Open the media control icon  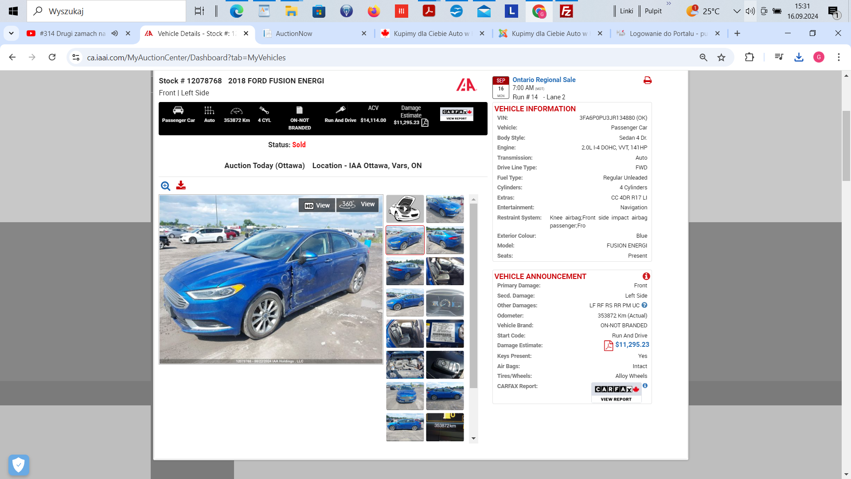point(779,57)
